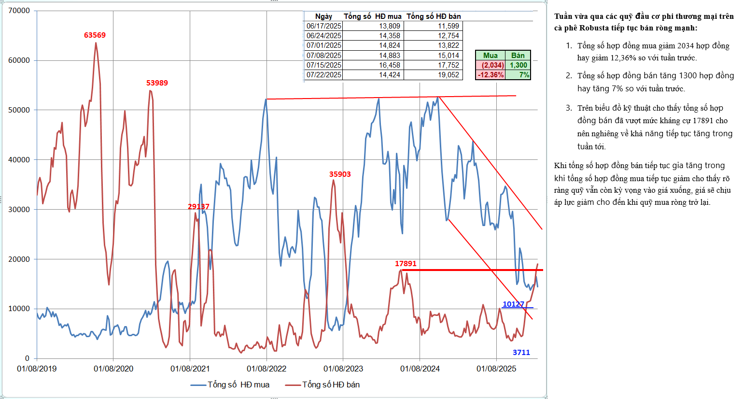Select the 07/22/2025 date cell in table
The image size is (743, 399).
pyautogui.click(x=323, y=75)
